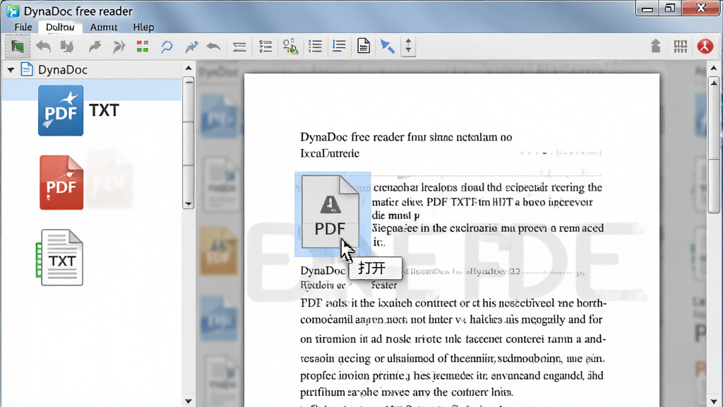Collapse the DynaDoc tree node
The width and height of the screenshot is (723, 407).
(11, 70)
